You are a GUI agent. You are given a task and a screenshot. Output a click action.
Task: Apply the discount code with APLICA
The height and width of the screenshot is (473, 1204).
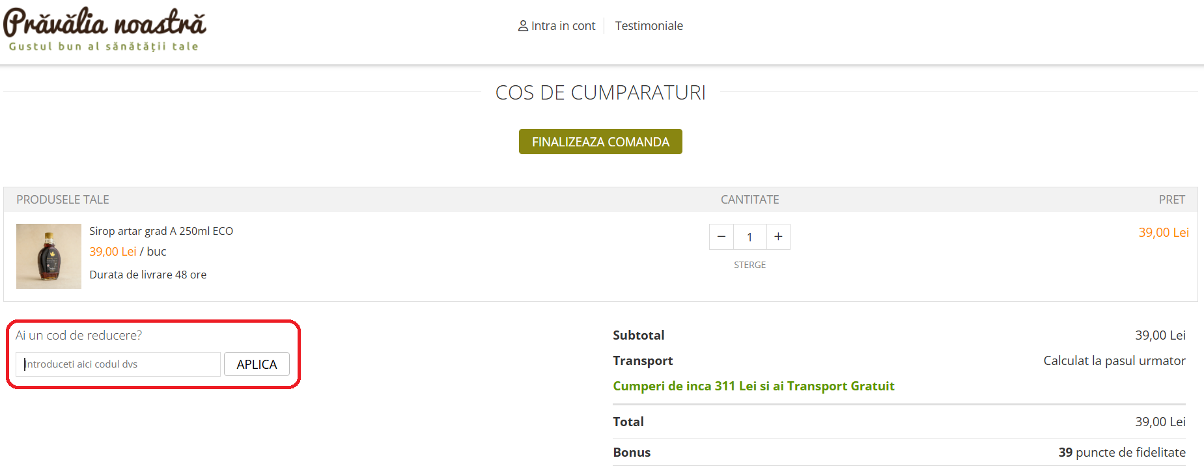point(257,364)
